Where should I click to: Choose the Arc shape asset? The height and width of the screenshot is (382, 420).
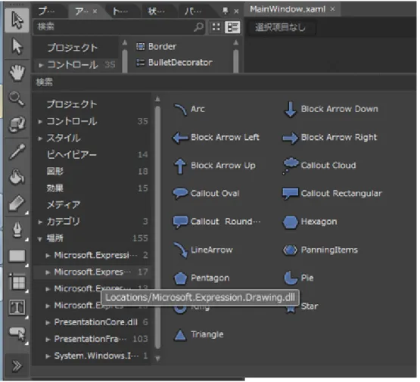(x=189, y=109)
